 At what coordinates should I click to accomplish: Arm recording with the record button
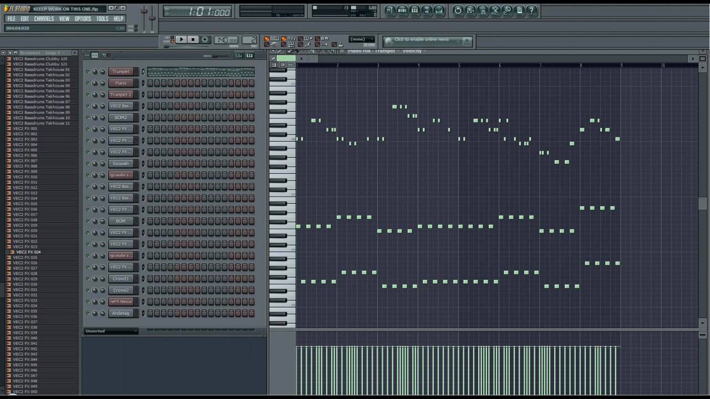(205, 39)
